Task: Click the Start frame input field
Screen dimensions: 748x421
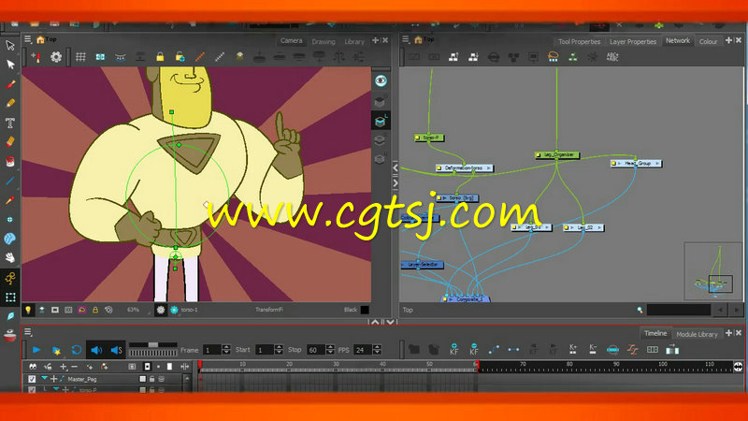Action: (x=264, y=350)
